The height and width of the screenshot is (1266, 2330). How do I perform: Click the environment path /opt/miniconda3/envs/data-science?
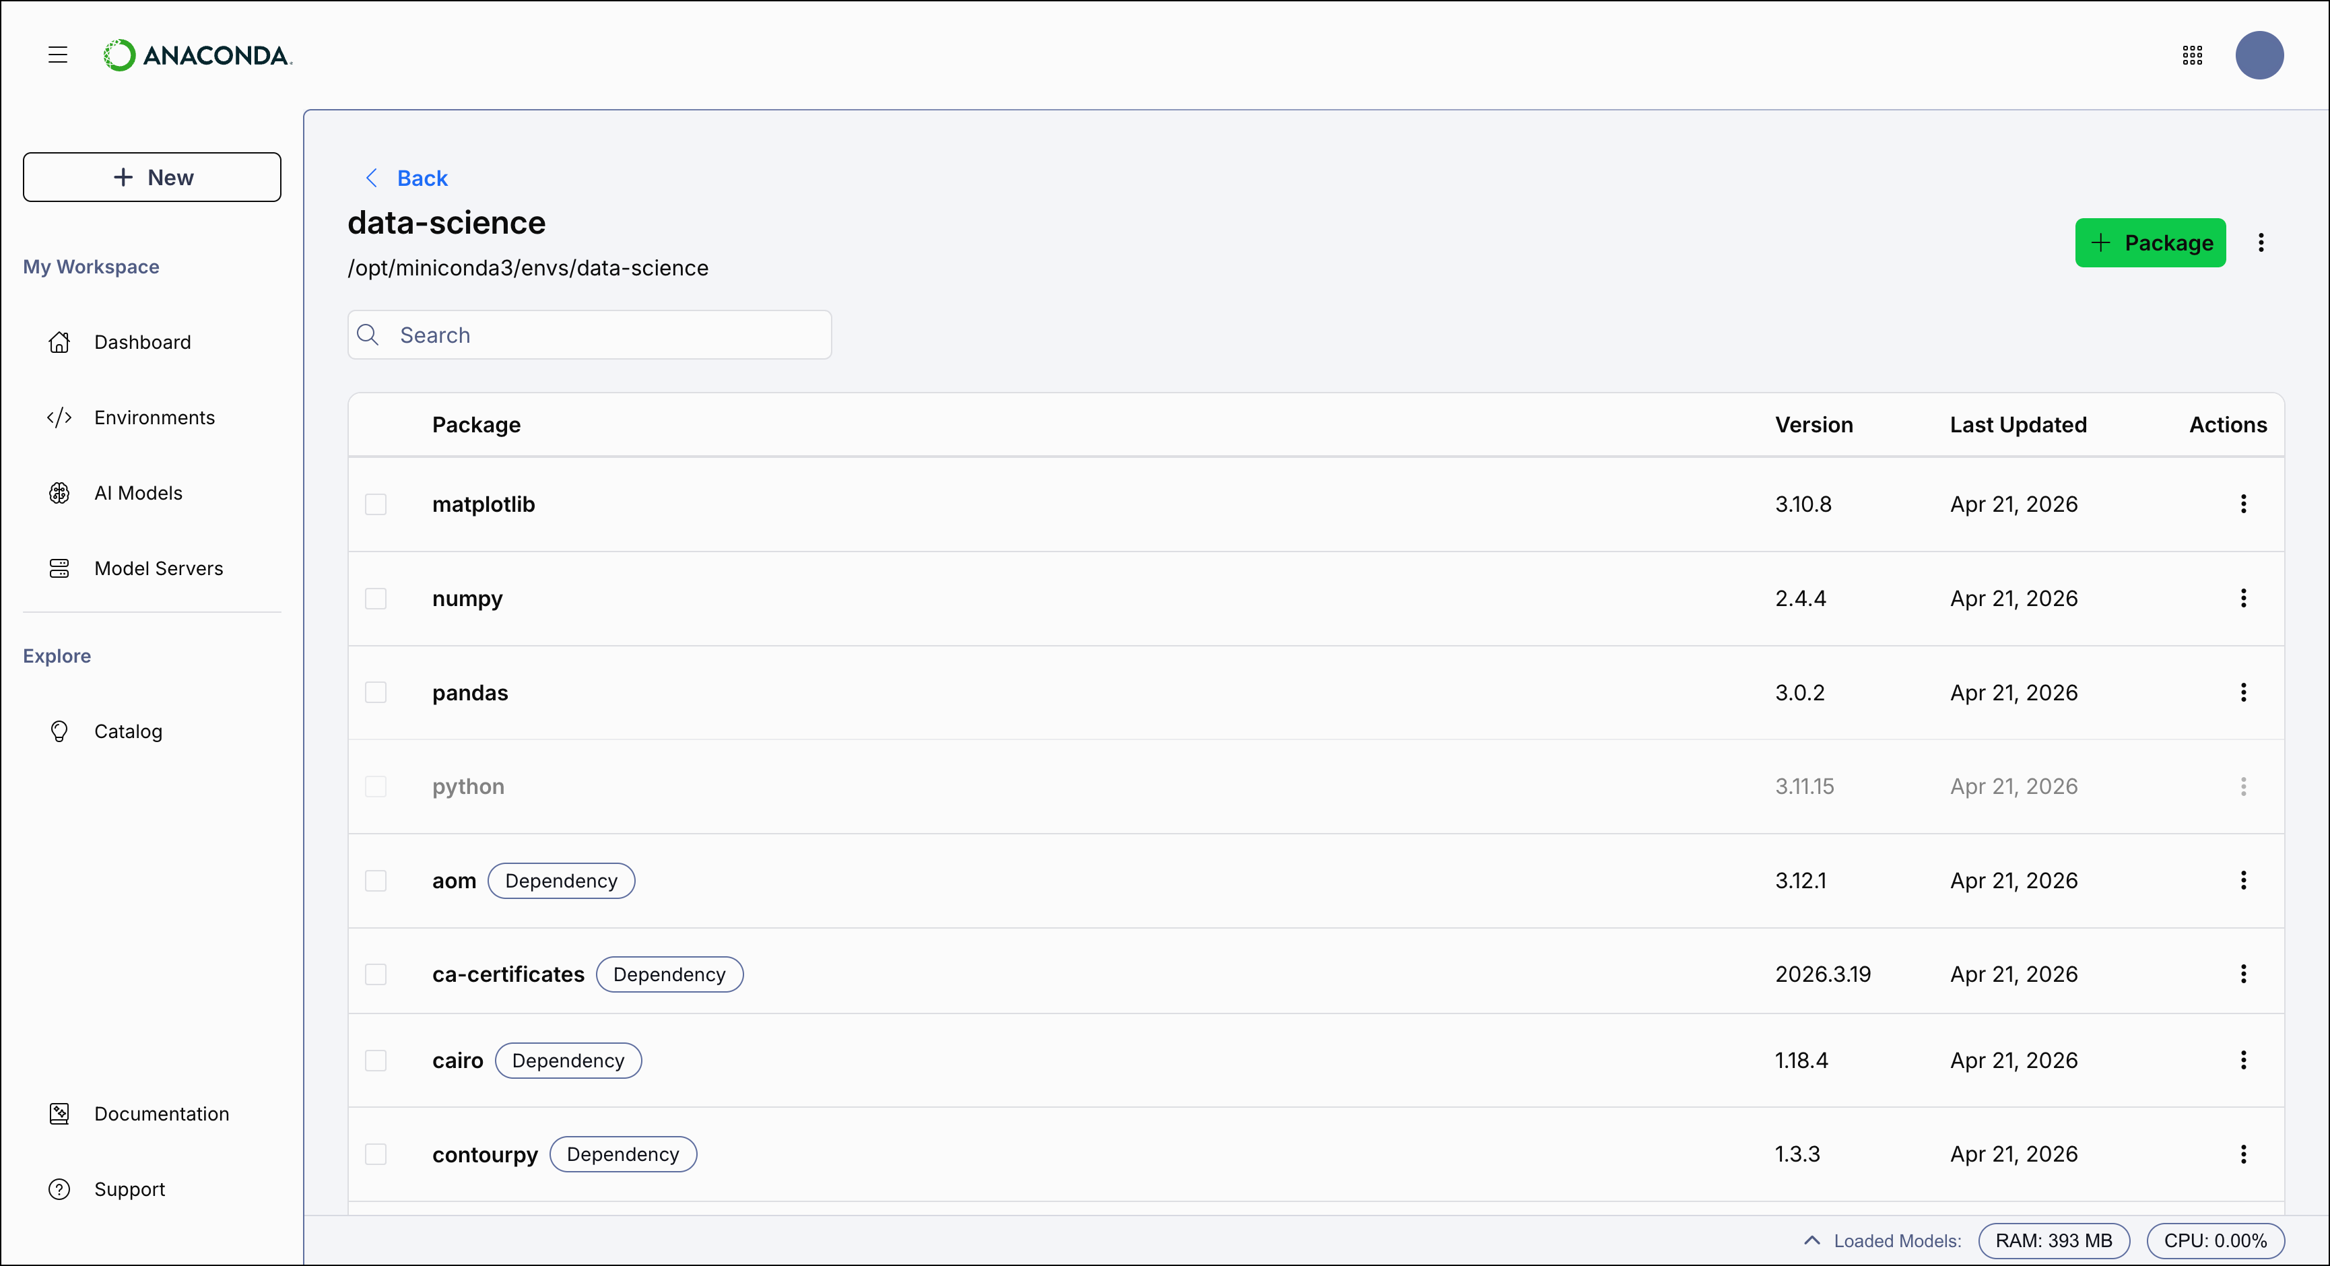click(528, 267)
